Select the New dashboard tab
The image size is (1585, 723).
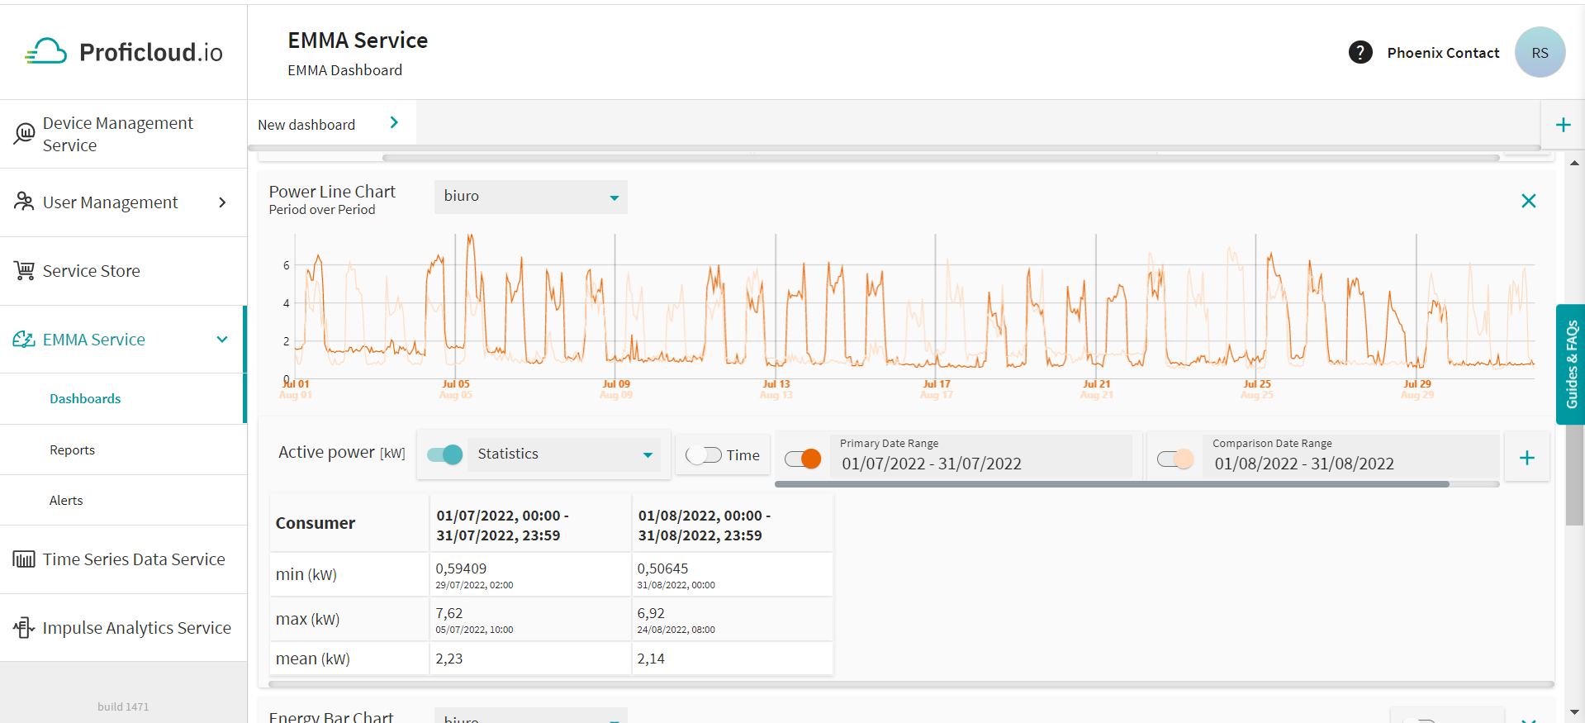pos(332,124)
